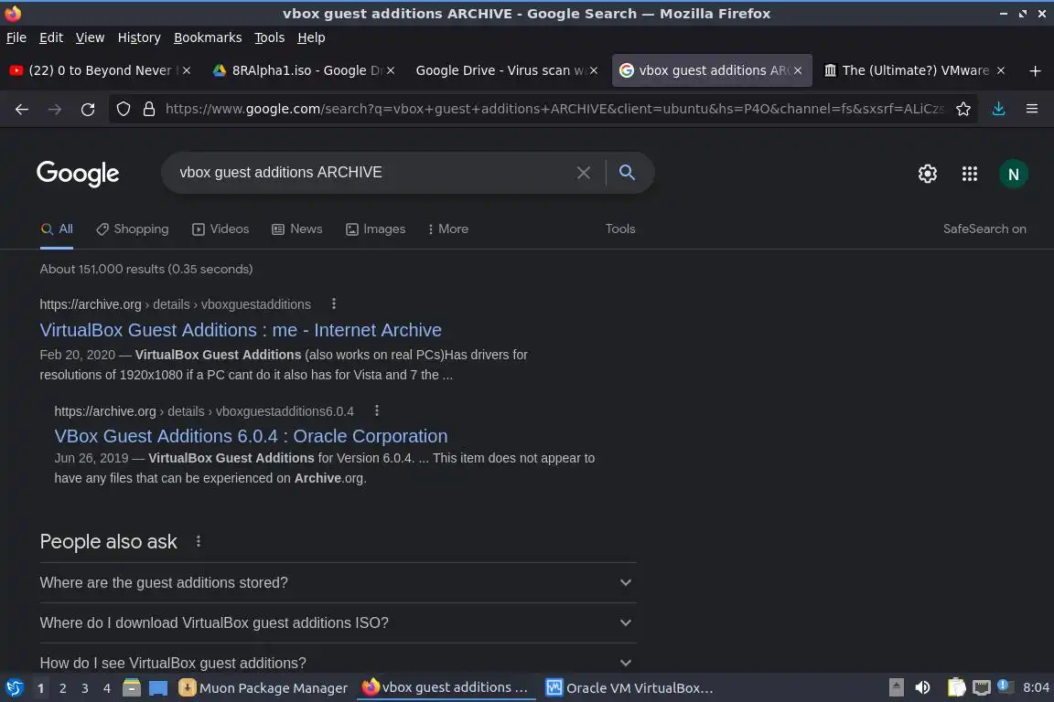Image resolution: width=1054 pixels, height=702 pixels.
Task: Open People also ask options dots
Action: click(x=198, y=541)
